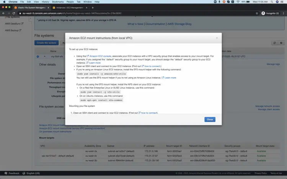Open the On-premises mount instructions link

click(55, 132)
